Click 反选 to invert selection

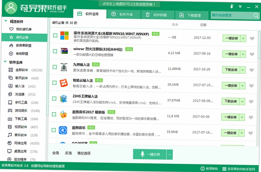pyautogui.click(x=68, y=153)
